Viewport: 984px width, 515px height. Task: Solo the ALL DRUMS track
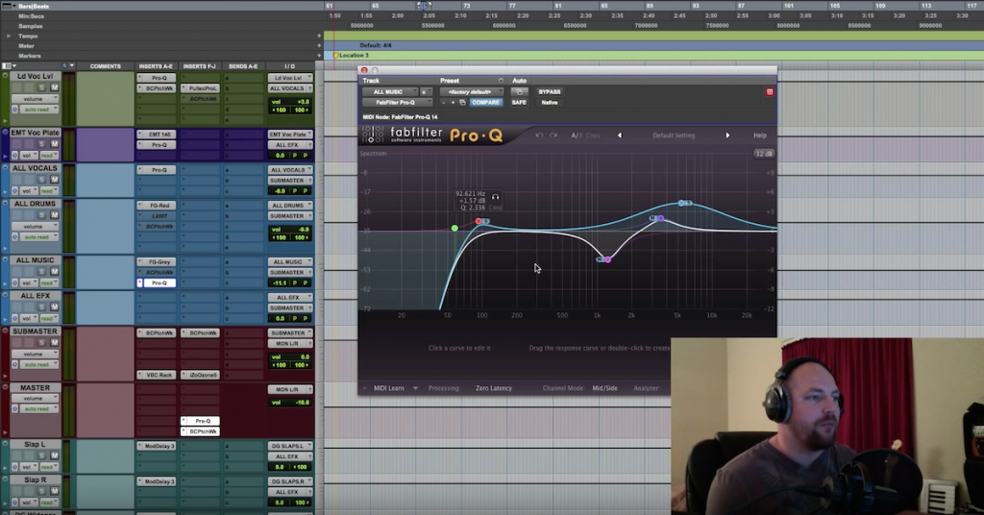42,214
